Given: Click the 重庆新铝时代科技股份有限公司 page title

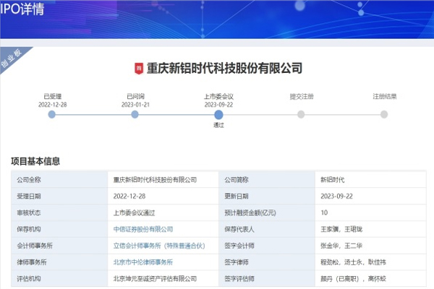Looking at the screenshot, I should (x=224, y=69).
